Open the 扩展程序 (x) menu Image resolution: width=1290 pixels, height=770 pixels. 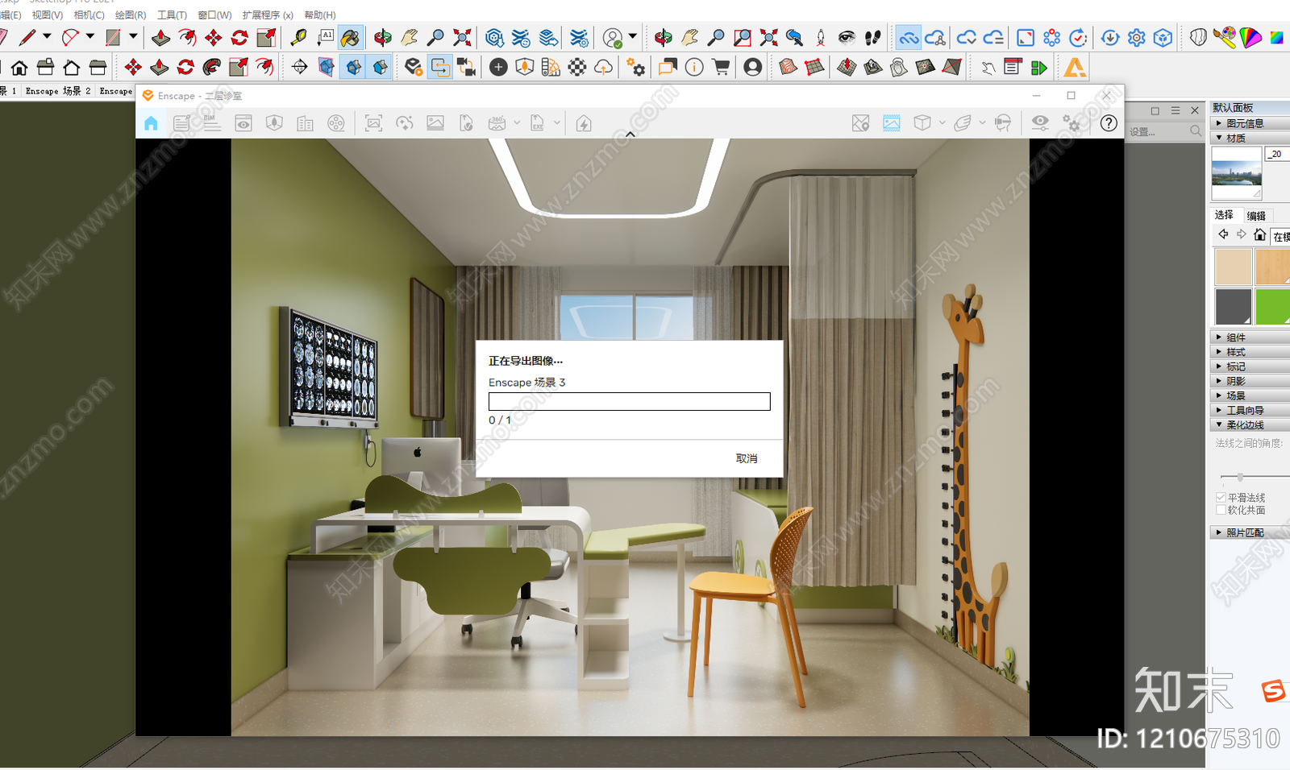pos(268,15)
